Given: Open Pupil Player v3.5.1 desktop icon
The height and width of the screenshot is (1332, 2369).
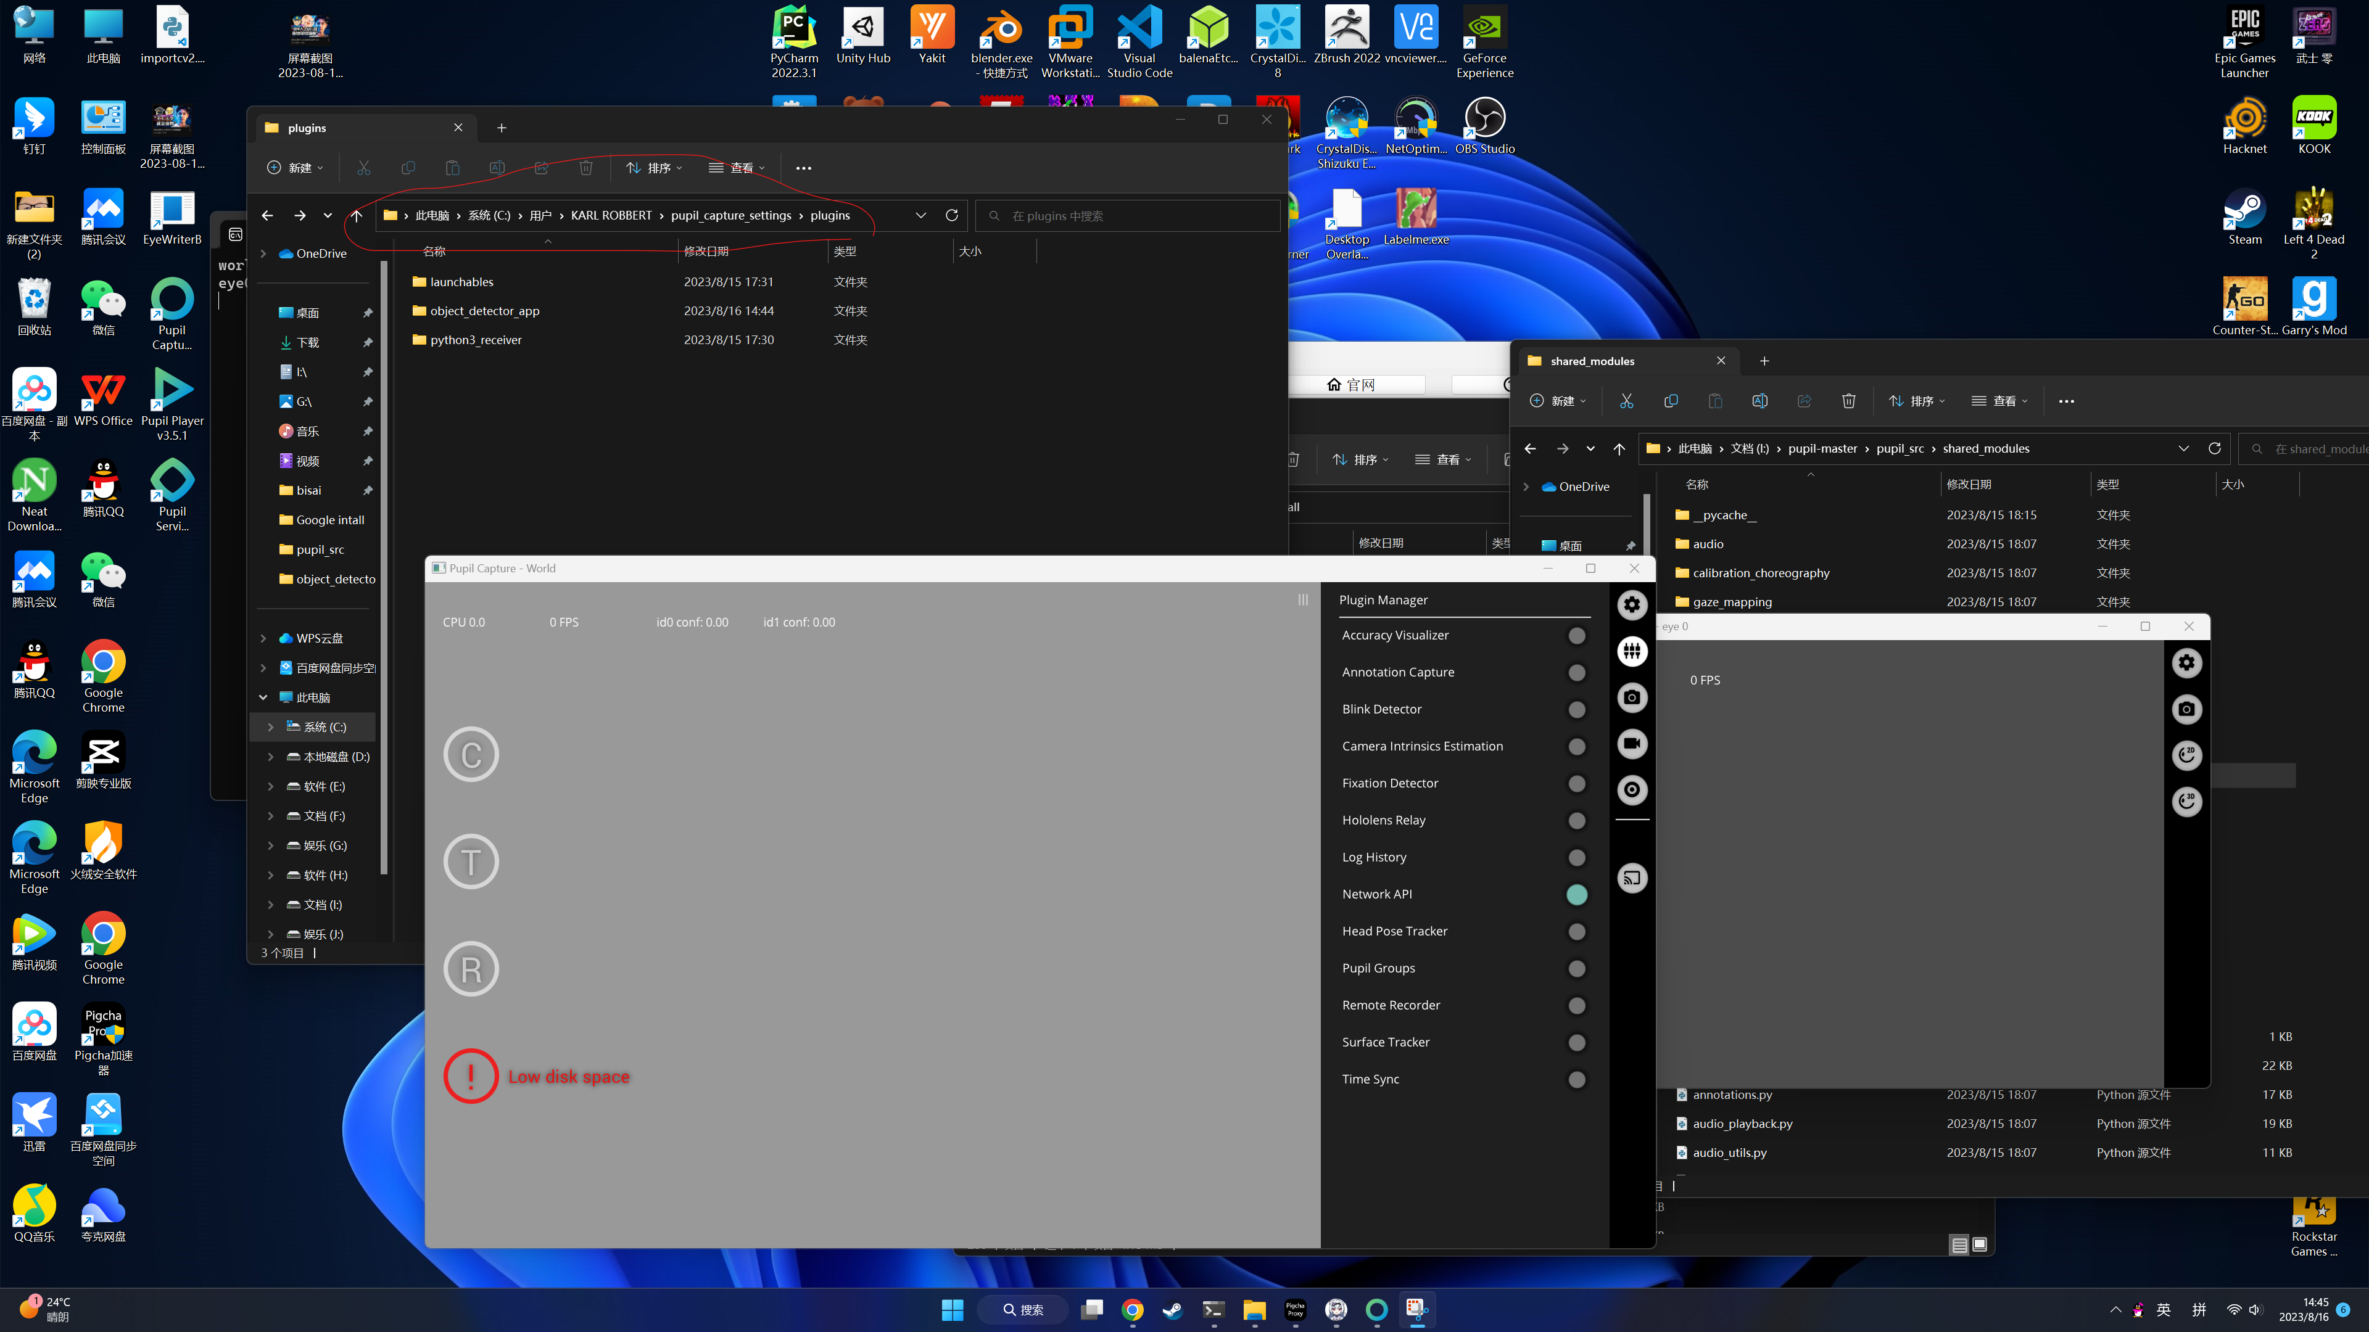Looking at the screenshot, I should coord(172,405).
